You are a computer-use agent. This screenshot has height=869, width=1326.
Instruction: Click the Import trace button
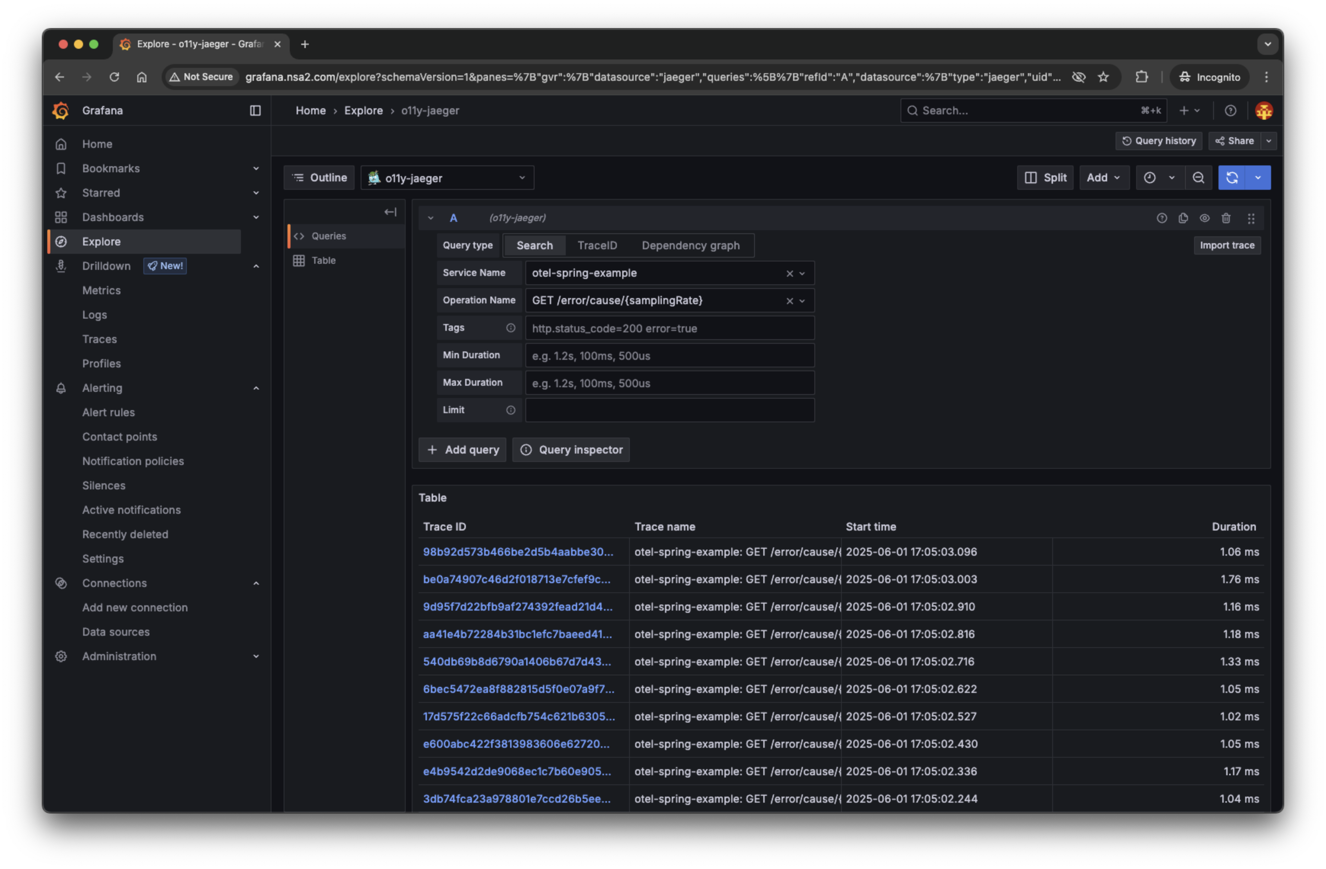(x=1227, y=246)
